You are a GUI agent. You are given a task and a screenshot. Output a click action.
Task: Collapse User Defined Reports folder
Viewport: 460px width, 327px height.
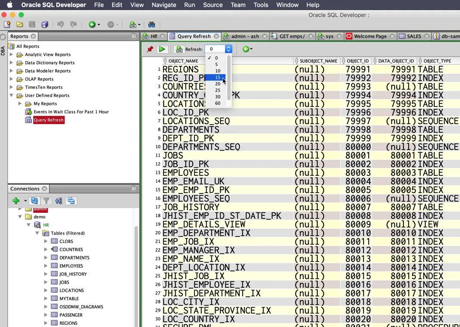point(12,95)
